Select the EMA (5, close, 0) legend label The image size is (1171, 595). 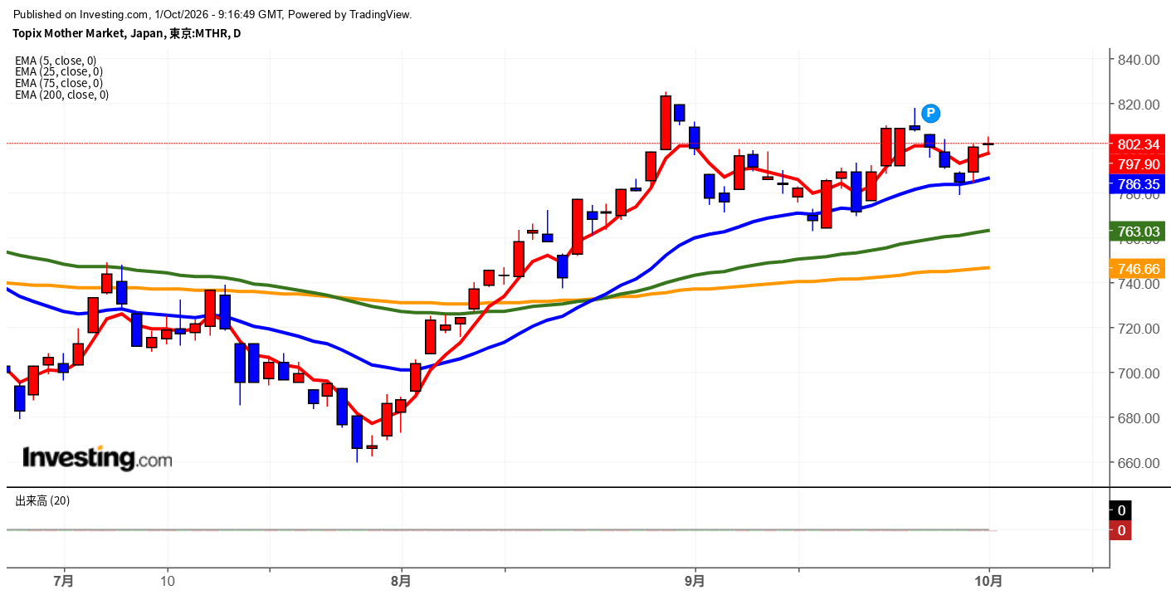click(56, 61)
